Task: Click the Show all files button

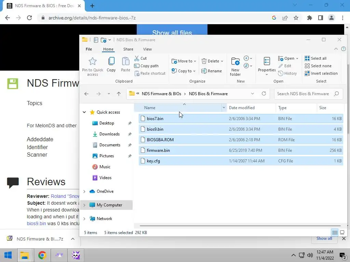Action: click(172, 30)
